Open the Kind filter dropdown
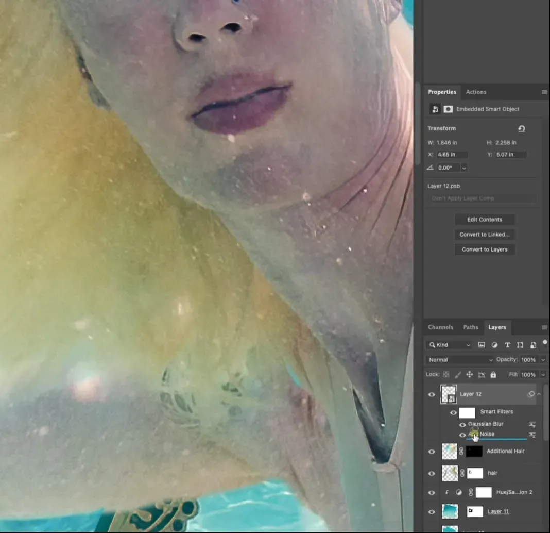The width and height of the screenshot is (550, 533). pos(450,345)
